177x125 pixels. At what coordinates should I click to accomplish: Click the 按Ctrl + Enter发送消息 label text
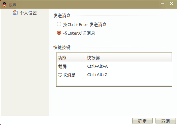pyautogui.click(x=85, y=25)
